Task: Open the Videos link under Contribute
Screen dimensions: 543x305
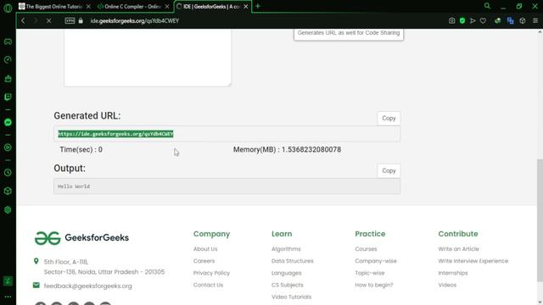Action: click(x=447, y=285)
